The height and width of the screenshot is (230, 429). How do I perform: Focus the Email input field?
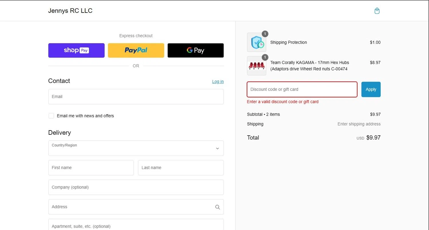tap(136, 97)
